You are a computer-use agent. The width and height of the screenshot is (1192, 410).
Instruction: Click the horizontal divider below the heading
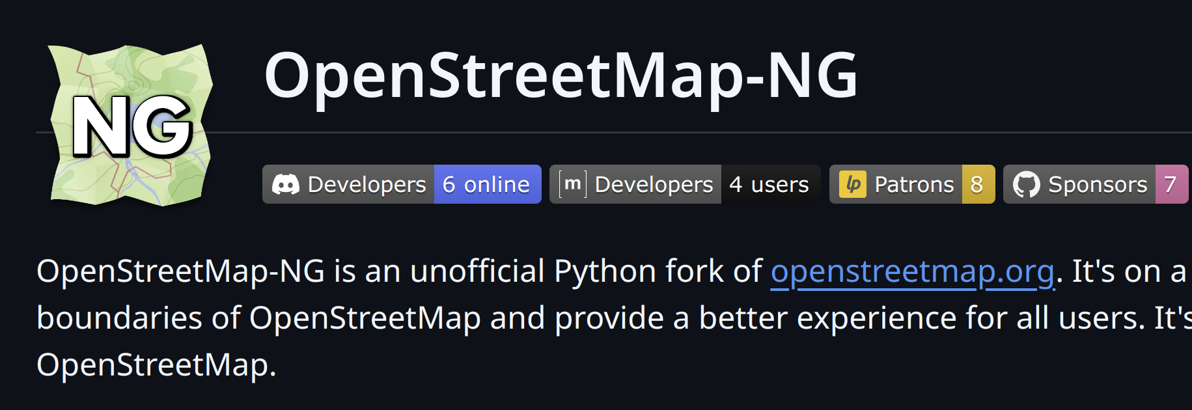651,132
